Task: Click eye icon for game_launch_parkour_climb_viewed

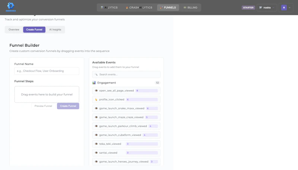Action: (x=96, y=126)
